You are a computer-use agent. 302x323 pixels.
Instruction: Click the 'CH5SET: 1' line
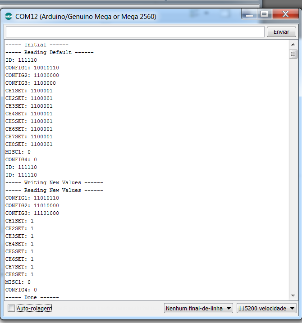[19, 251]
